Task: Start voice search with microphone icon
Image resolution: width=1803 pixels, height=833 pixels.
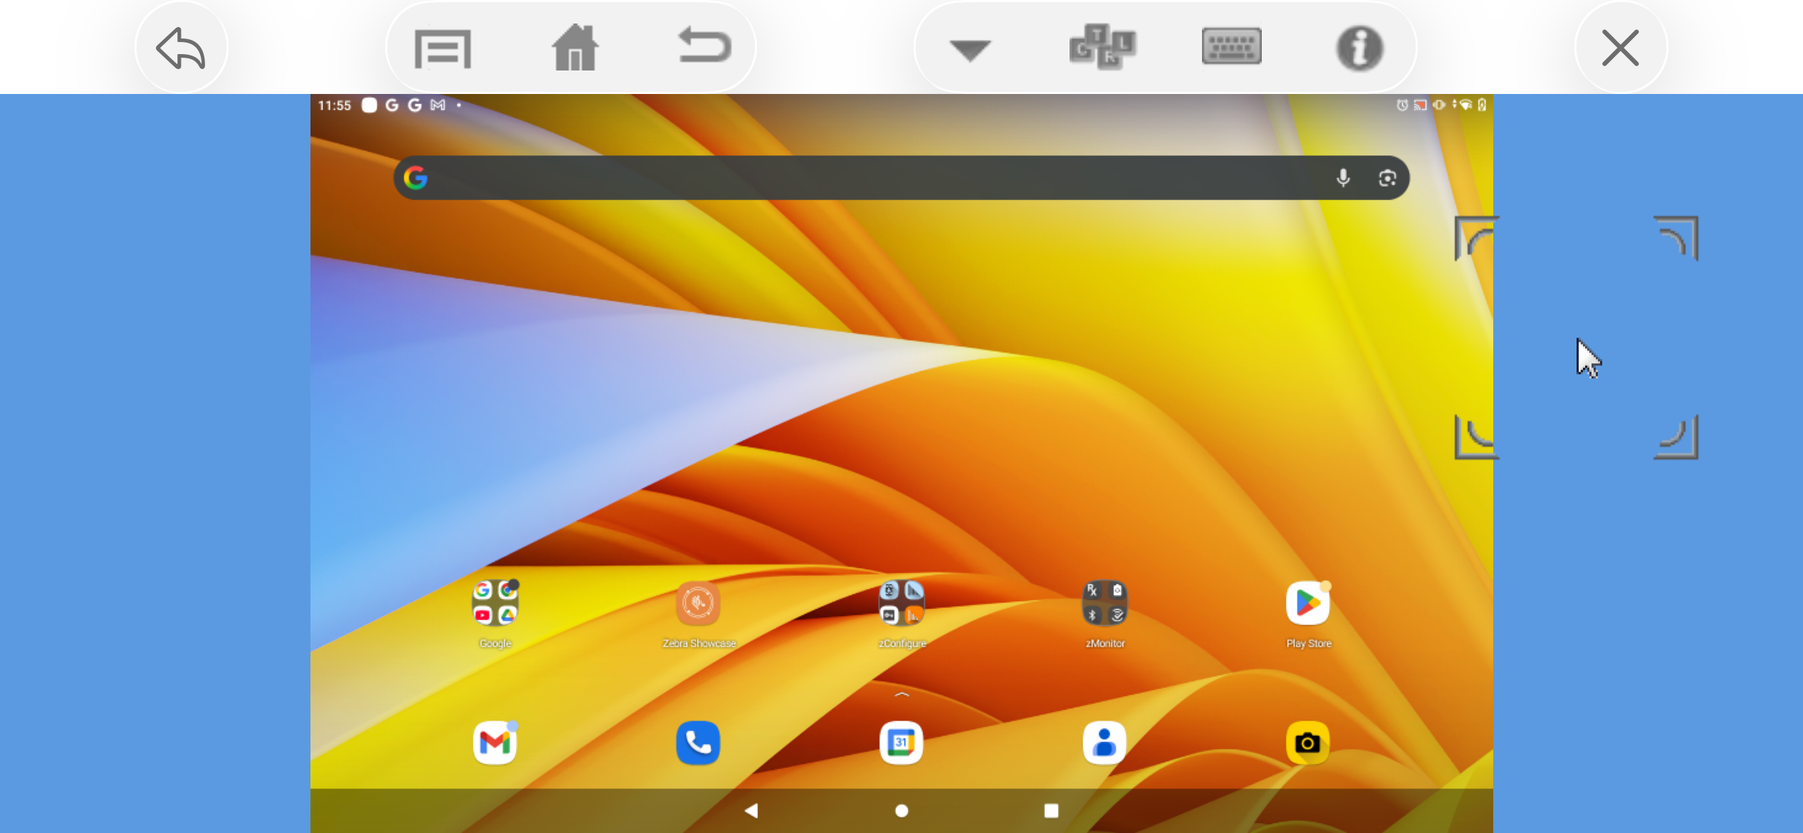Action: (x=1343, y=177)
